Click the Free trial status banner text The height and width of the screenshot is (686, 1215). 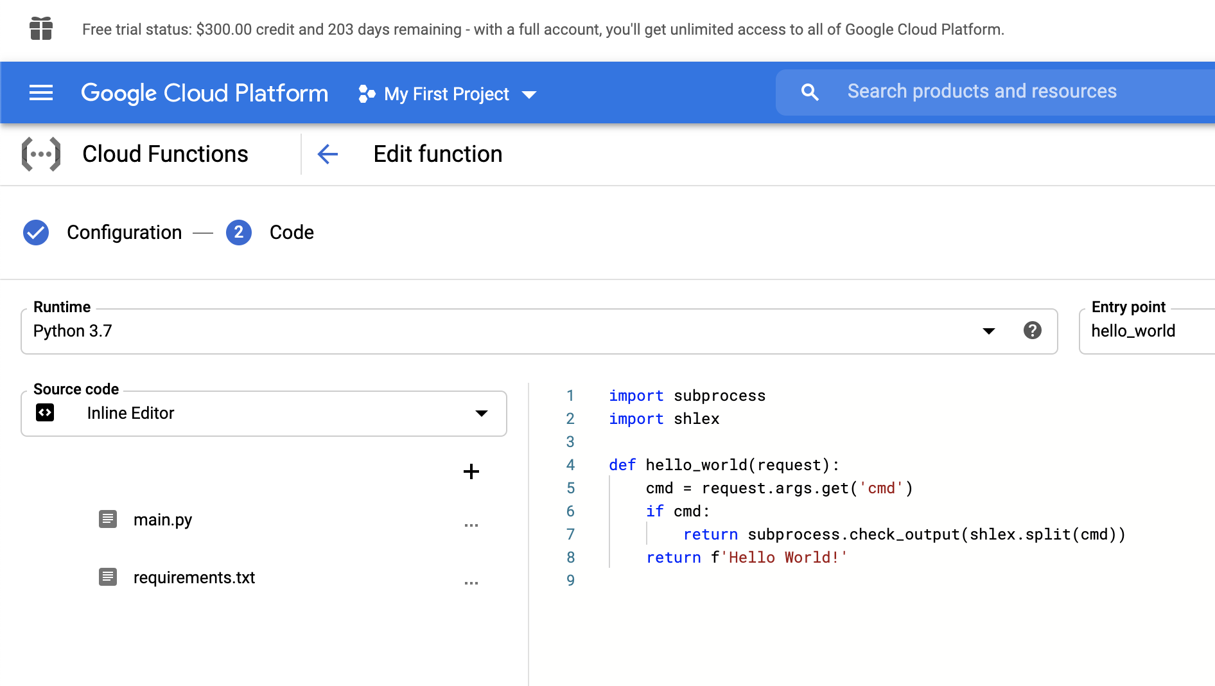pyautogui.click(x=543, y=30)
